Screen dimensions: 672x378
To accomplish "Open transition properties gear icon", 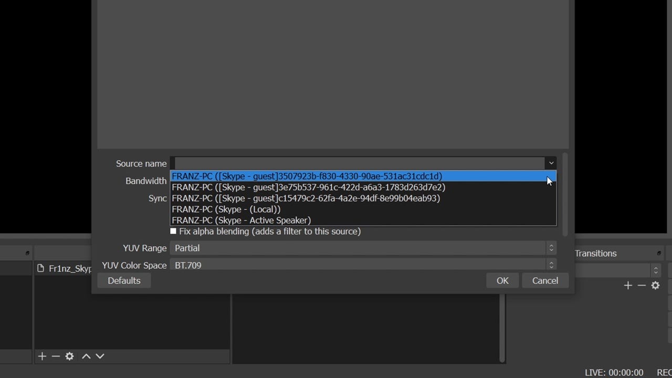I will [655, 285].
